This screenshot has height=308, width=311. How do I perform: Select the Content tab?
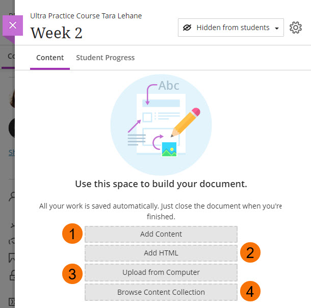pyautogui.click(x=50, y=58)
